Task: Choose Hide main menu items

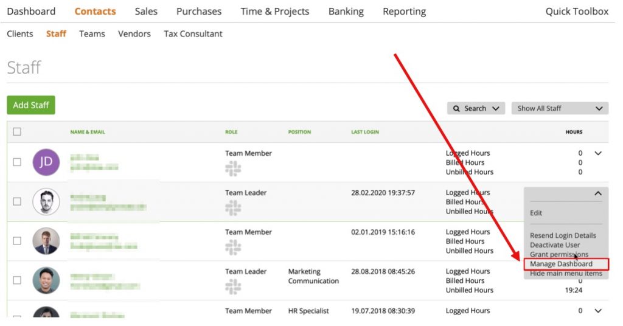Action: [566, 274]
